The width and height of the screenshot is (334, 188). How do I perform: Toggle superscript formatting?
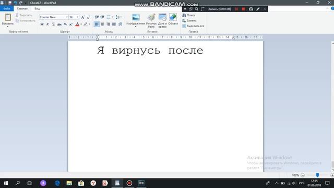71,24
